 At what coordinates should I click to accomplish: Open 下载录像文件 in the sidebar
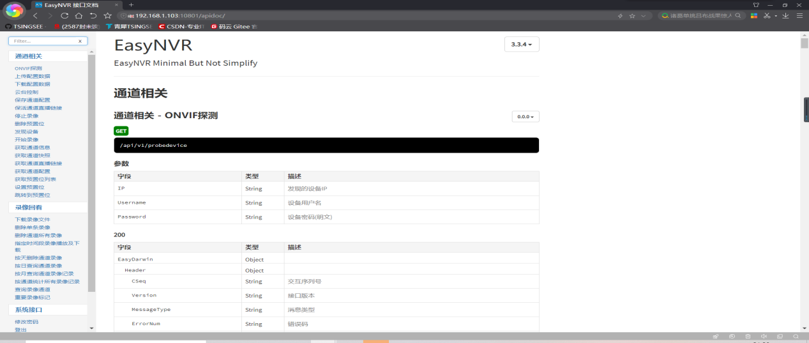pos(32,220)
